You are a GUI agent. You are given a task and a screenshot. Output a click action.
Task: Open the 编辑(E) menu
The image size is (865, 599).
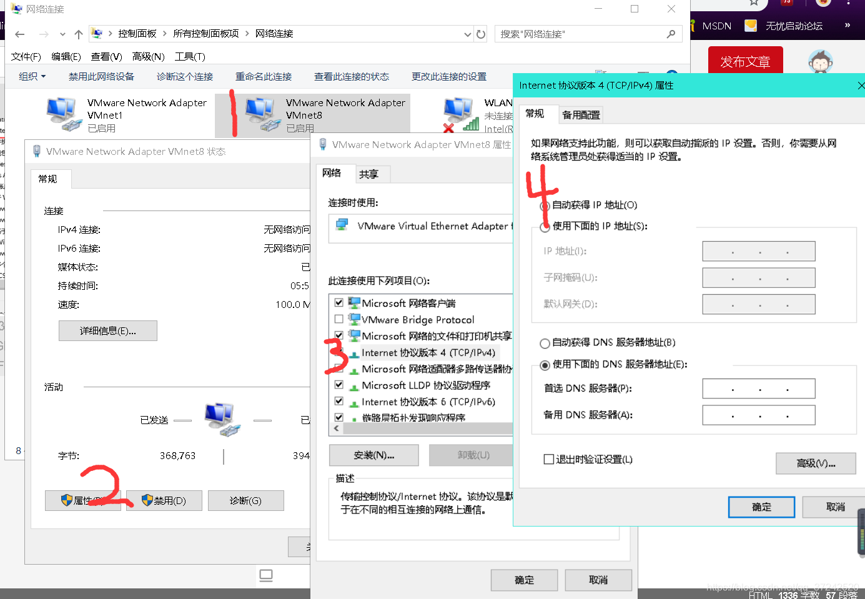[x=66, y=57]
